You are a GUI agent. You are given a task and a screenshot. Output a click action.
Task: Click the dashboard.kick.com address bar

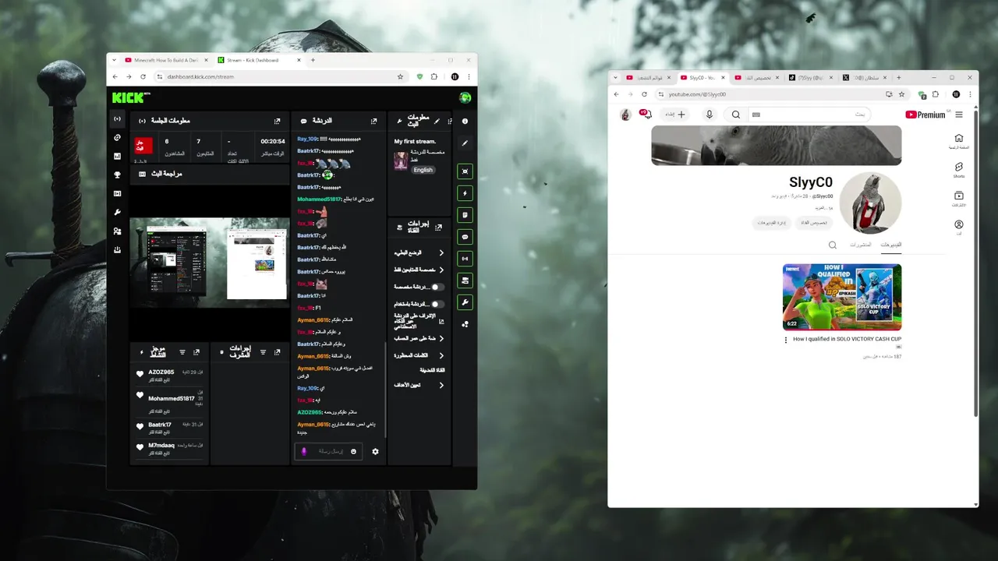277,76
